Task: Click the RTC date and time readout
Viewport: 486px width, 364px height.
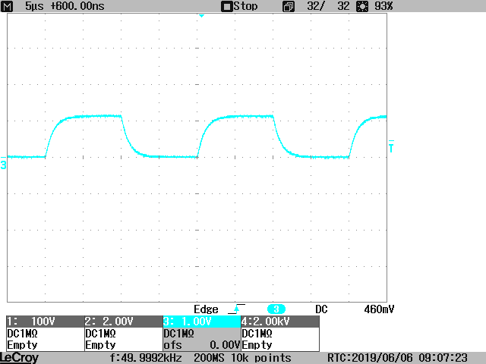Action: point(397,358)
